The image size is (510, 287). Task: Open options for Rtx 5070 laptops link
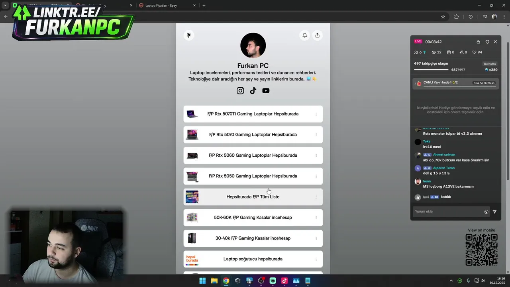pos(316,135)
